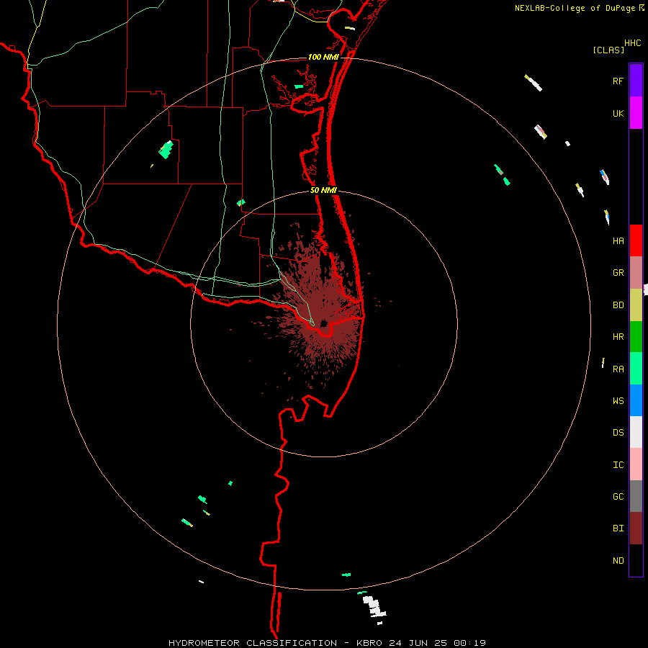Click the 'RF' legend label

coord(618,81)
